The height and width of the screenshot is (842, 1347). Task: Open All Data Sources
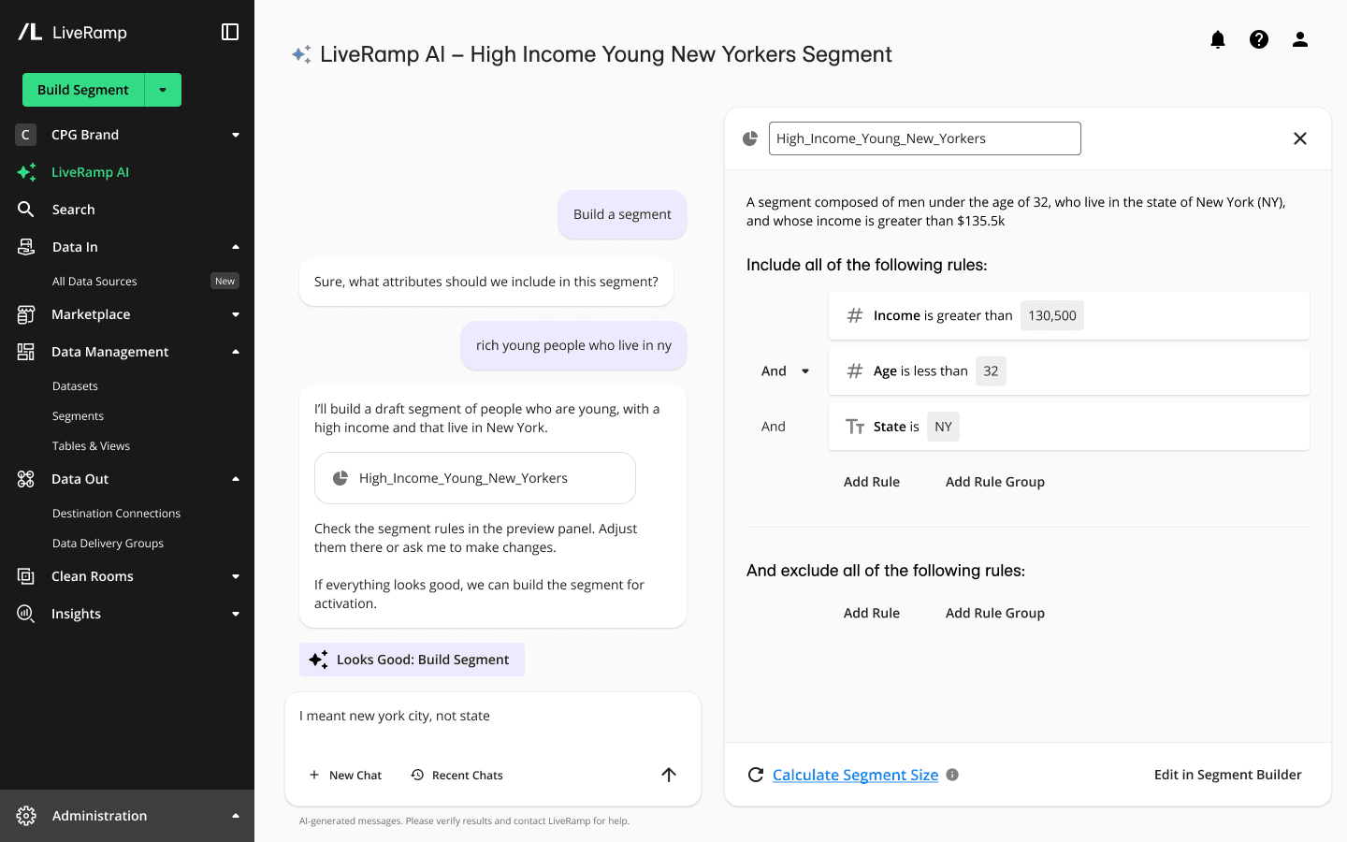(94, 282)
